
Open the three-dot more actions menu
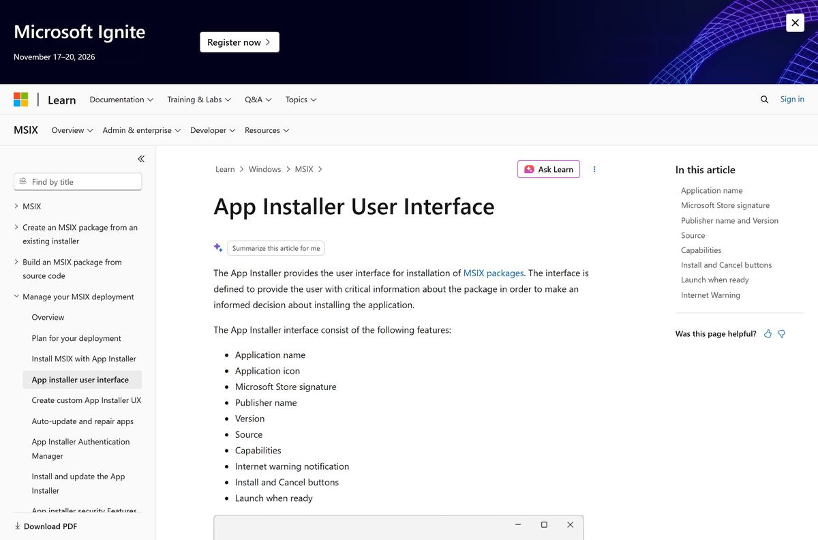594,169
